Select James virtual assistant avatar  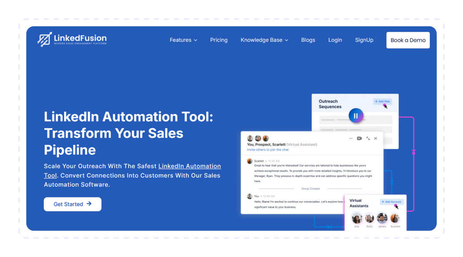pyautogui.click(x=382, y=219)
